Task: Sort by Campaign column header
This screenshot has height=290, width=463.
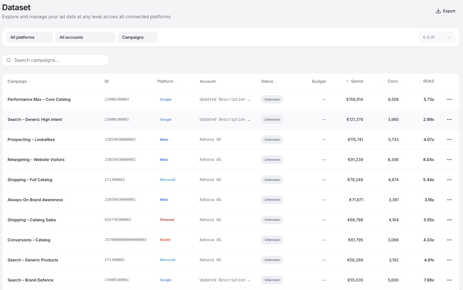Action: [x=19, y=81]
